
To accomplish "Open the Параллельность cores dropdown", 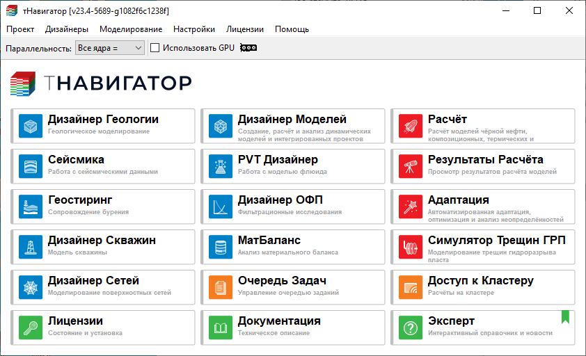I will click(x=110, y=48).
